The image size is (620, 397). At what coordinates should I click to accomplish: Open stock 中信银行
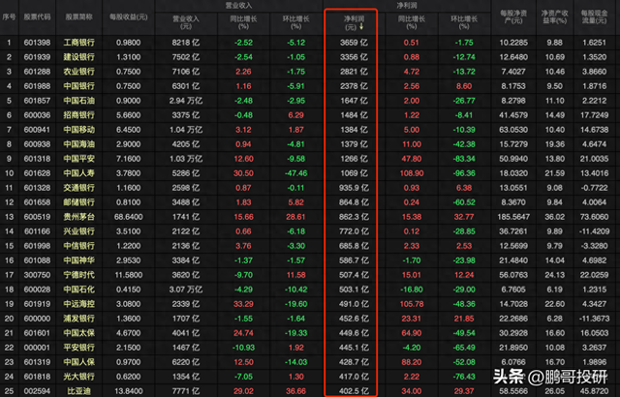point(79,246)
